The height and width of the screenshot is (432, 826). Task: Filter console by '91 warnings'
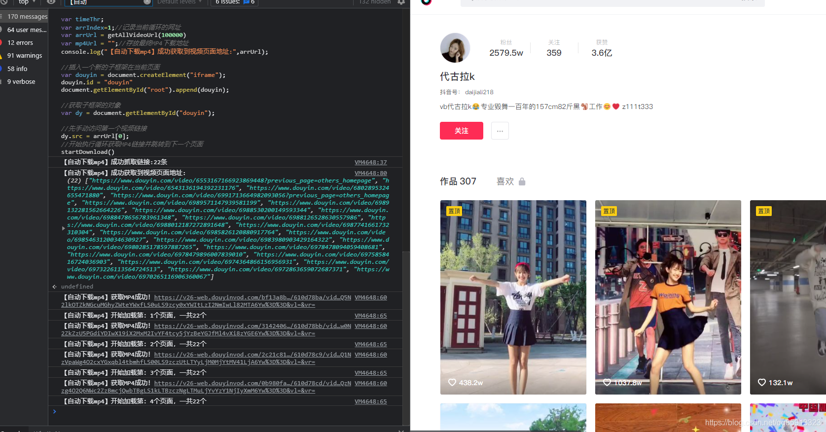[x=24, y=56]
